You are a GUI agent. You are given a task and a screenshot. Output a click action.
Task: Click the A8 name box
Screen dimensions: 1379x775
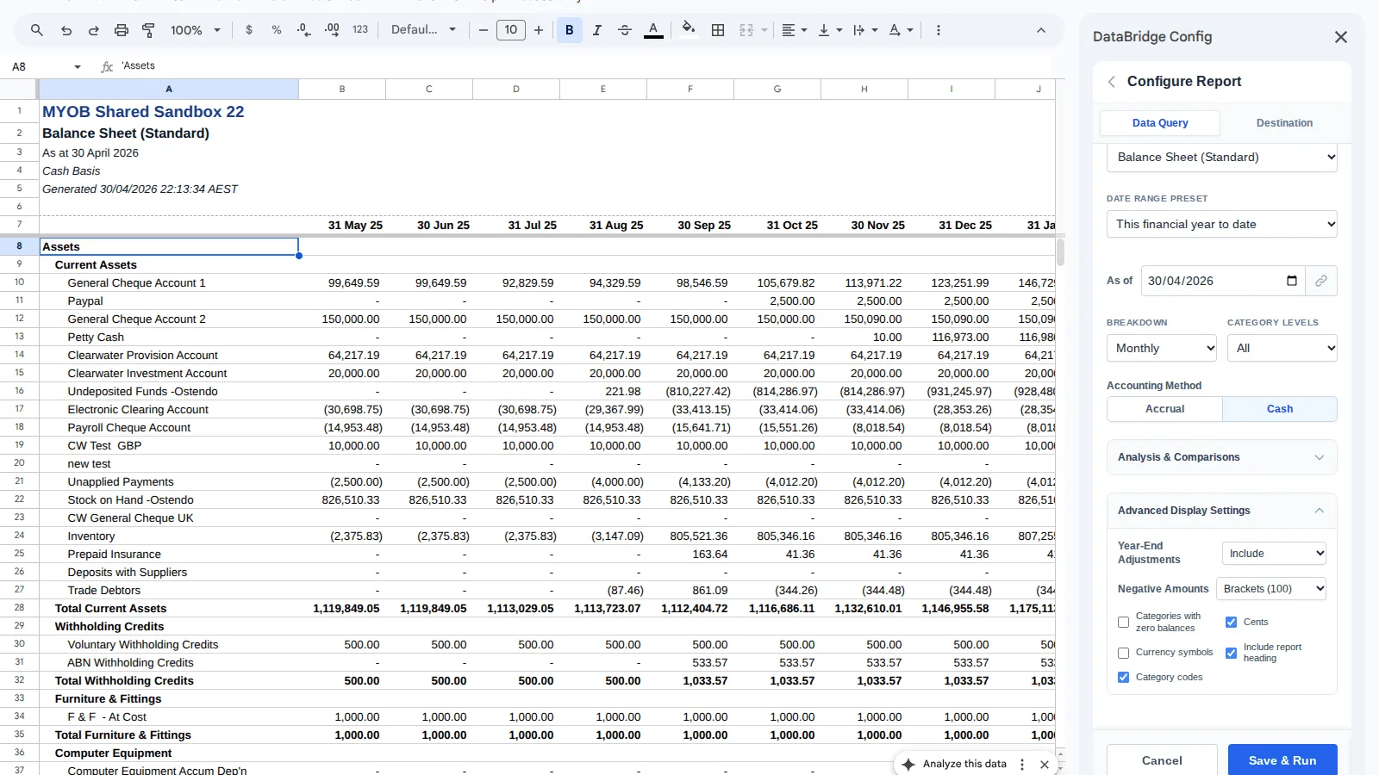coord(46,66)
